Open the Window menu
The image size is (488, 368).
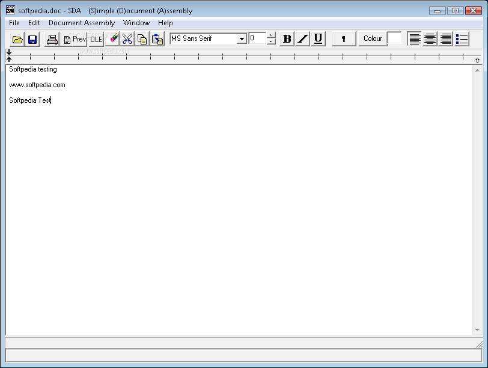point(136,23)
